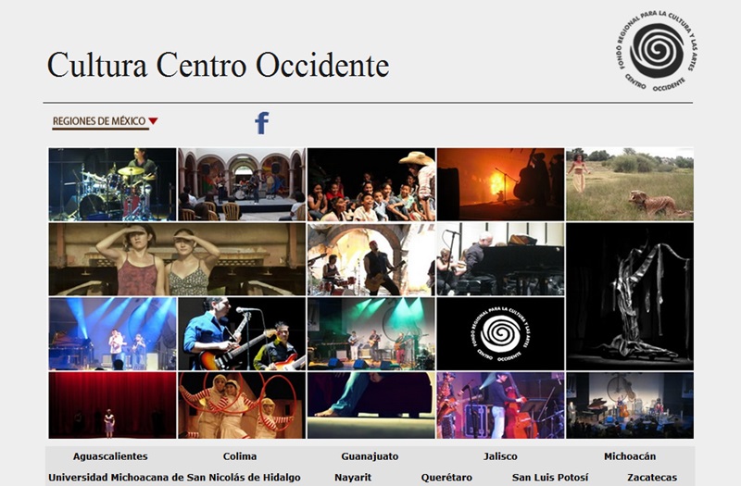Open thumbnail of two women shading eyes
741x486 pixels.
coord(176,258)
